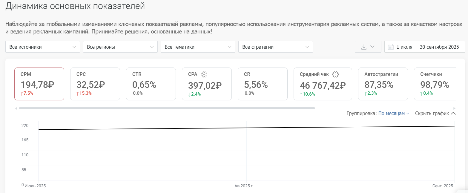
Task: Open the Все источники dropdown
Action: tap(43, 47)
